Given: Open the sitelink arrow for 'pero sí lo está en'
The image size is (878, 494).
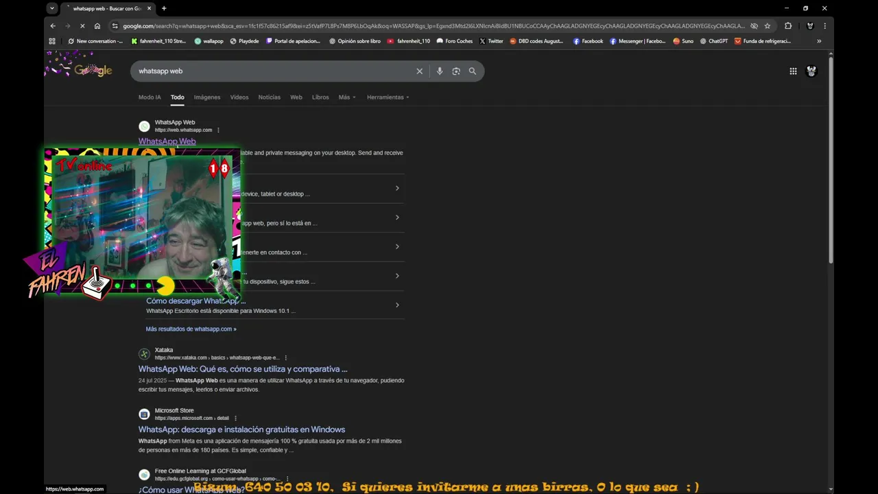Looking at the screenshot, I should [x=397, y=217].
